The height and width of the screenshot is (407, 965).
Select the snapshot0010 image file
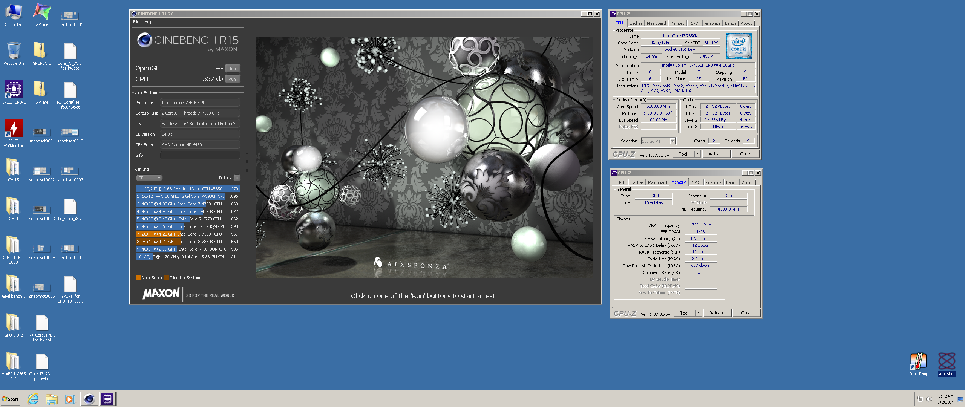point(70,135)
